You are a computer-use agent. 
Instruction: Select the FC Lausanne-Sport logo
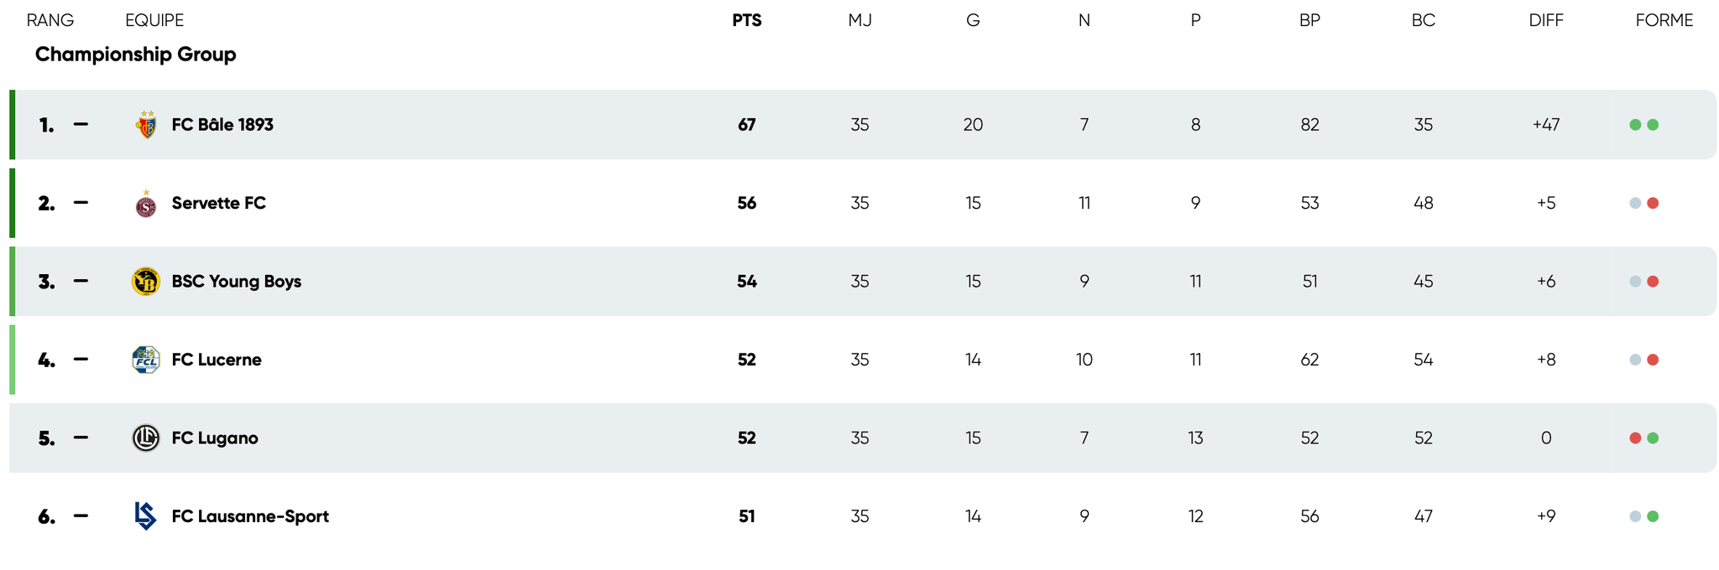tap(145, 516)
